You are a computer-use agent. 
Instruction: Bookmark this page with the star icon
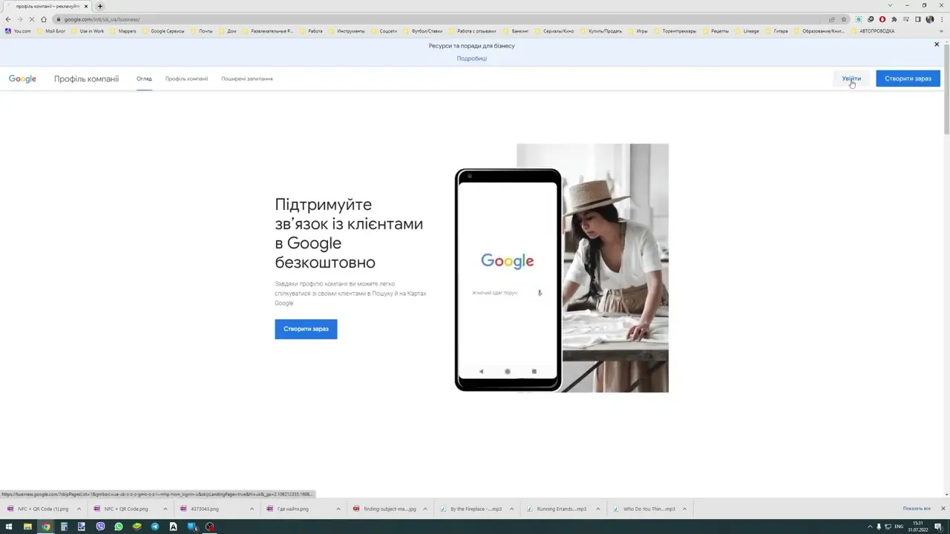coord(844,19)
